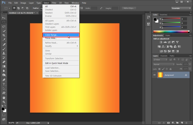Add Color Balance adjustment icon
The image size is (193, 125).
pyautogui.click(x=163, y=47)
